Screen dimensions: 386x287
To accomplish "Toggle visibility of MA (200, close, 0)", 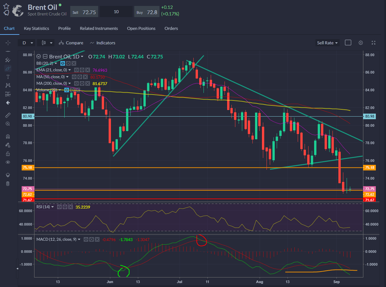I will 76,83.
